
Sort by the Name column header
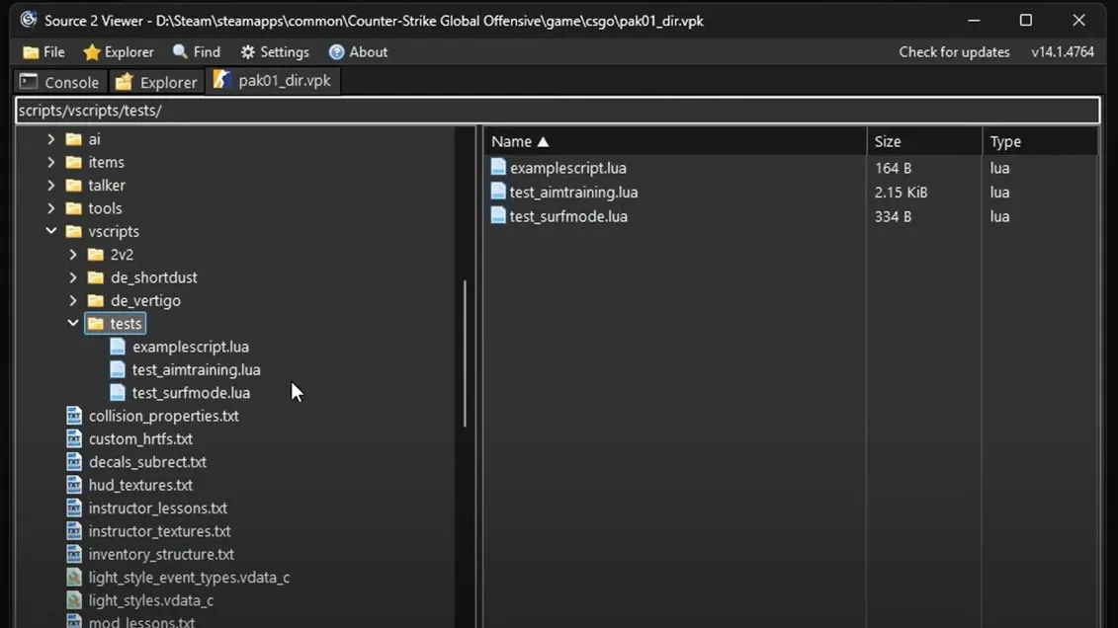point(675,141)
